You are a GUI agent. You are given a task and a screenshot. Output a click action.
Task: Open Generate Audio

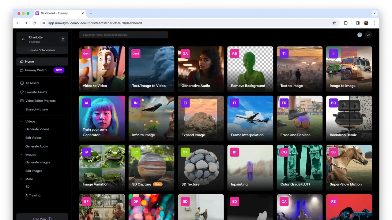pyautogui.click(x=37, y=146)
